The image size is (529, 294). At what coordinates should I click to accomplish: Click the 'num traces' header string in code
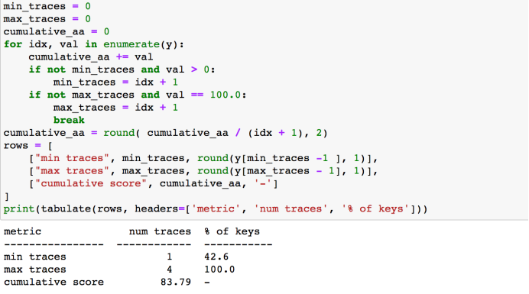coord(290,209)
